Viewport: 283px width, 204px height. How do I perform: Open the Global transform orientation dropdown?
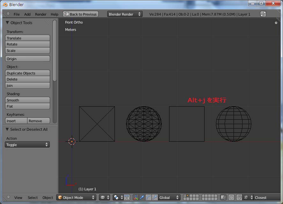click(x=169, y=198)
